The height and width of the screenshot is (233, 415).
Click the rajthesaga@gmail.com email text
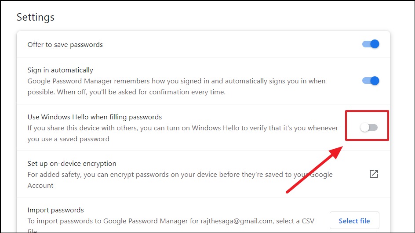[x=237, y=221]
